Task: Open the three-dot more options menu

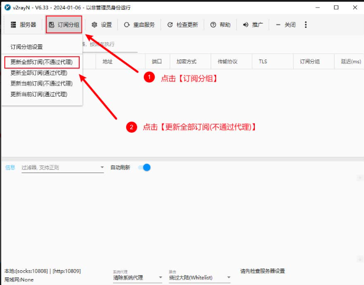Action: (306, 25)
